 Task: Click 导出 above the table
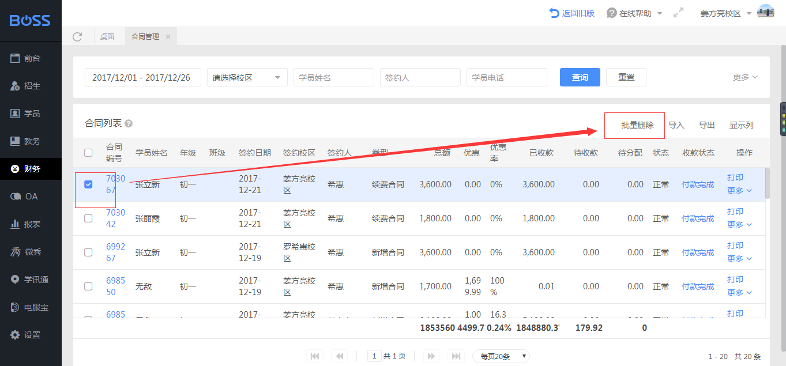(x=707, y=125)
